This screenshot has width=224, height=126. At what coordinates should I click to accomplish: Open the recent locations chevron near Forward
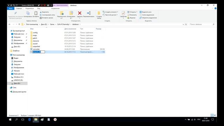pyautogui.click(x=16, y=24)
